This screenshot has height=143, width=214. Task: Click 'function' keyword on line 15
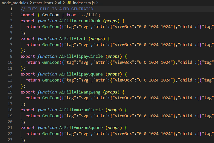click(47, 92)
